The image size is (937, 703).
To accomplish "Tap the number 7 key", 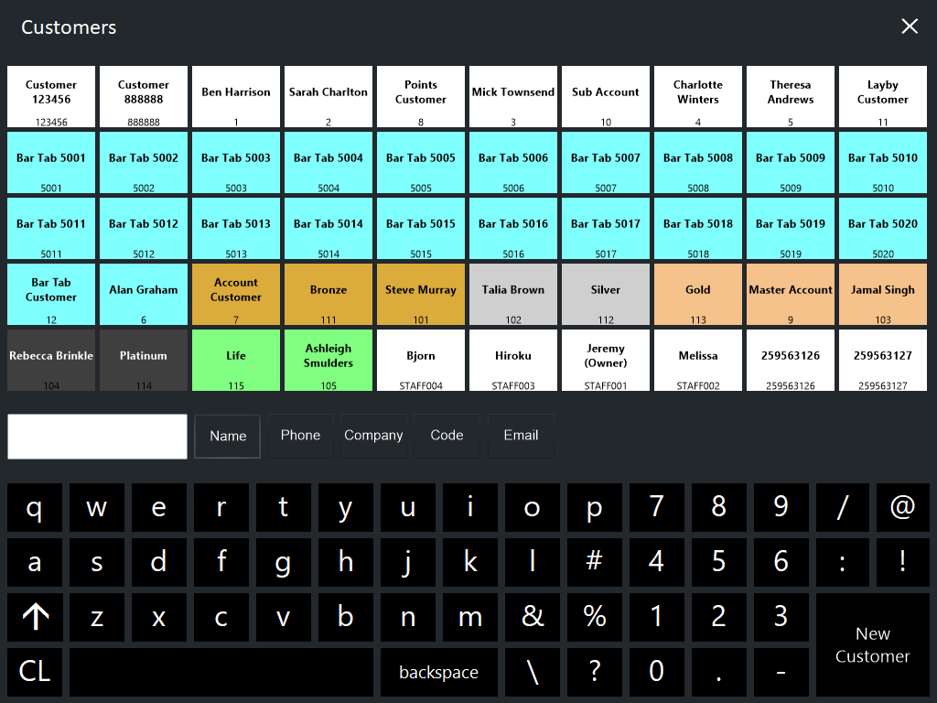I will [656, 507].
